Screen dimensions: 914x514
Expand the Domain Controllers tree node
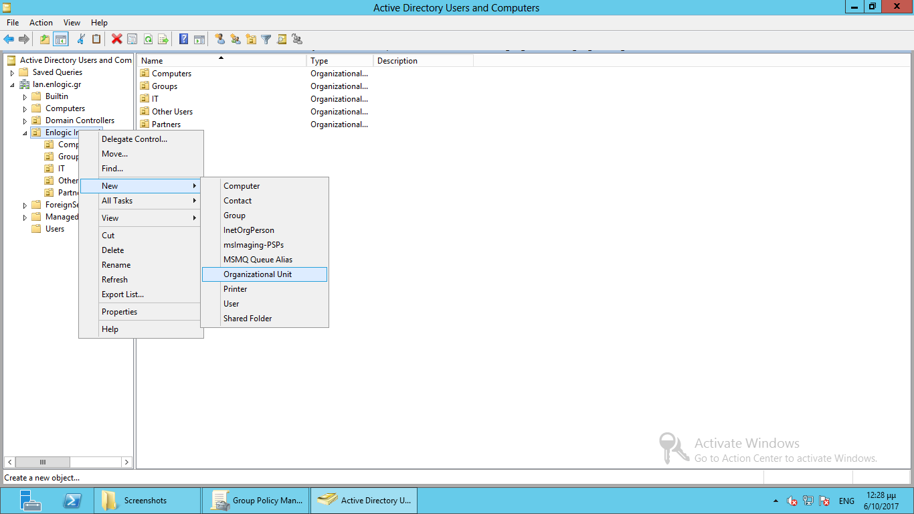coord(25,120)
